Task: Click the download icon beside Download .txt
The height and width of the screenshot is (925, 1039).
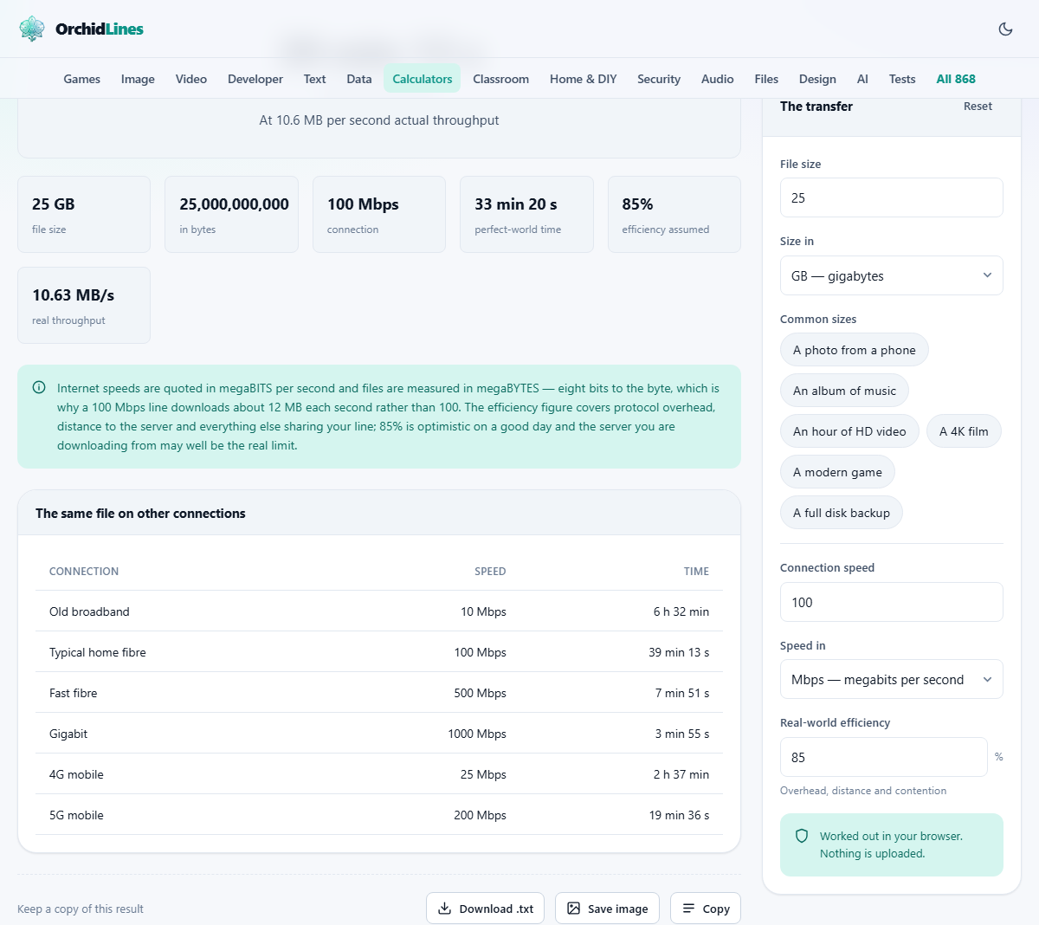Action: [x=444, y=909]
